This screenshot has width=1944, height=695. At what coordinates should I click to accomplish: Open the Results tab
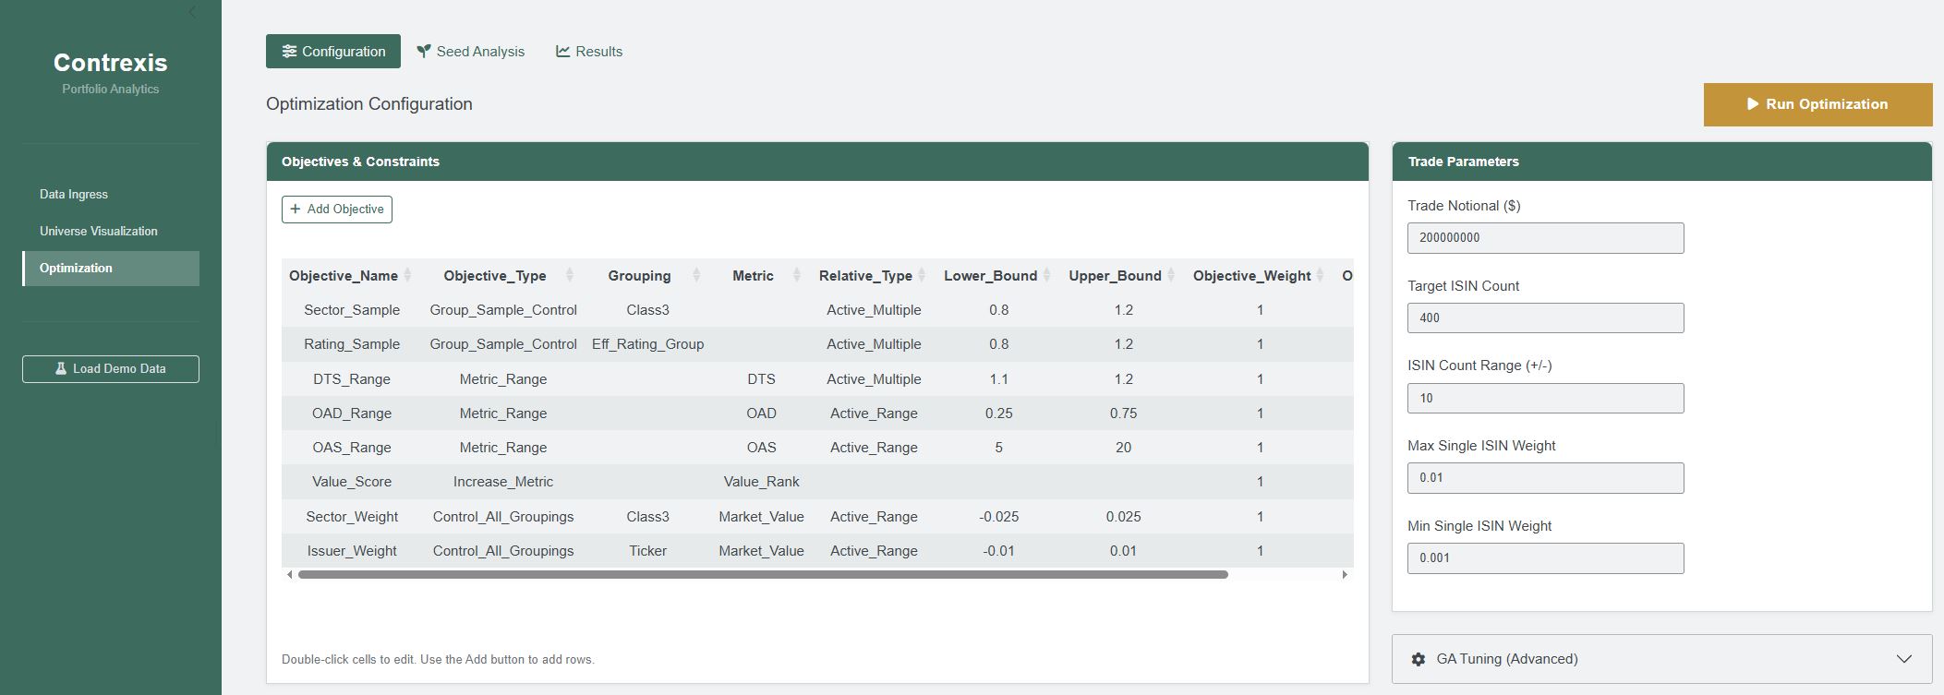(x=589, y=52)
